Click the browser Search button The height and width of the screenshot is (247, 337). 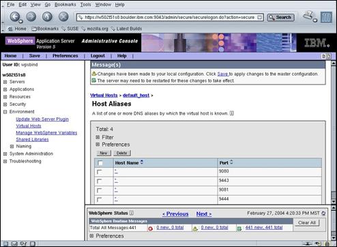click(280, 17)
